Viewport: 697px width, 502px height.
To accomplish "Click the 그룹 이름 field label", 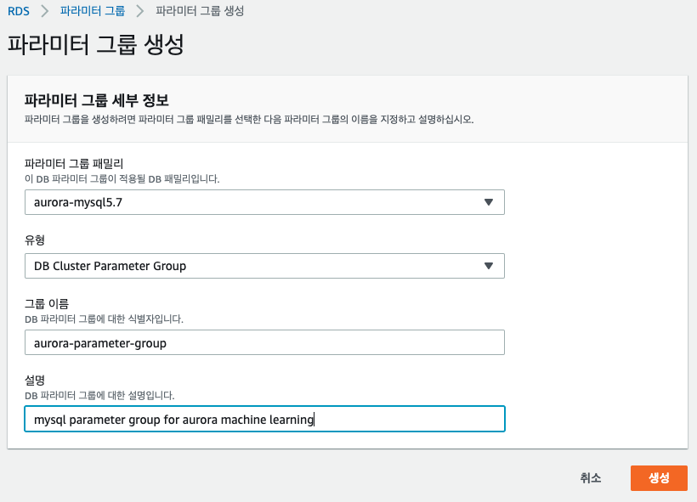I will (47, 304).
